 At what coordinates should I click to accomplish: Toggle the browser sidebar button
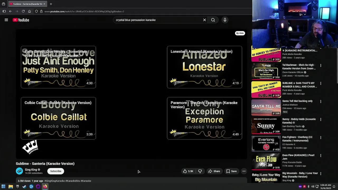4,11
